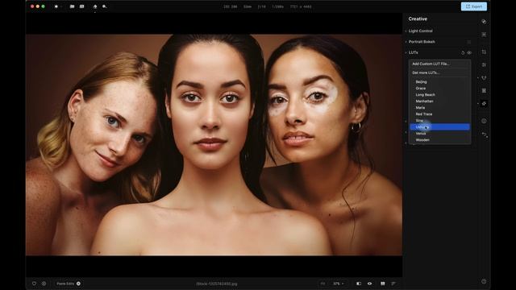516x290 pixels.
Task: Click the Fit zoom button in bottom bar
Action: (x=322, y=284)
